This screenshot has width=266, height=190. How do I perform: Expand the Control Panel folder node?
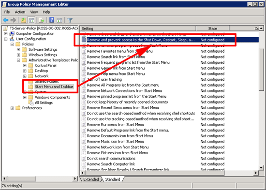pyautogui.click(x=25, y=65)
